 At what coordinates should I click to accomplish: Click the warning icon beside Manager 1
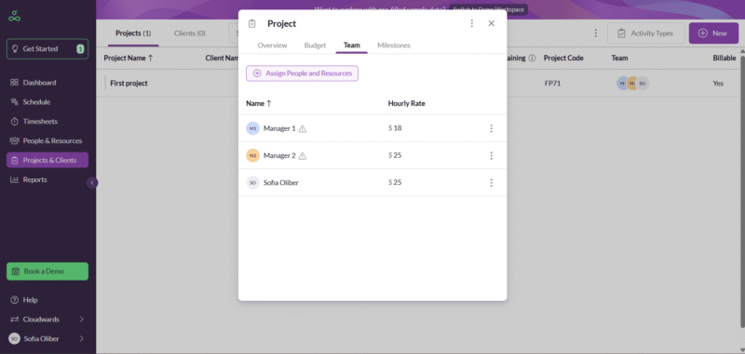303,128
